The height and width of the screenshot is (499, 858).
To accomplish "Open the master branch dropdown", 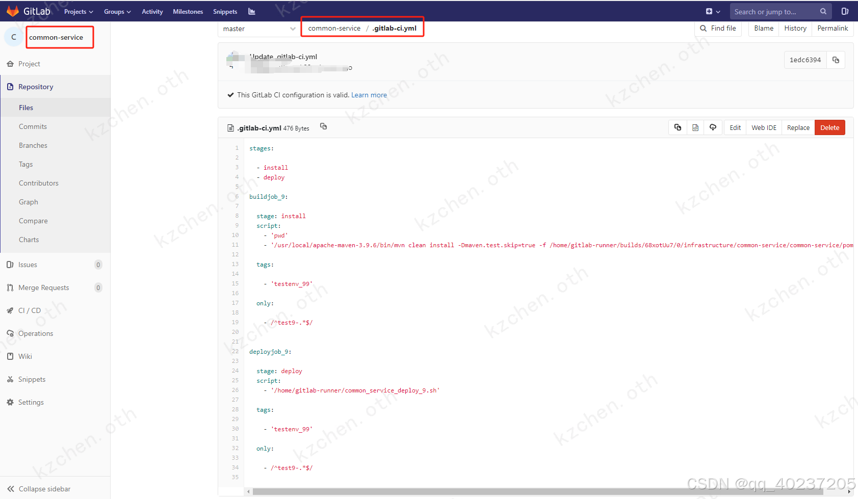I will click(x=259, y=29).
